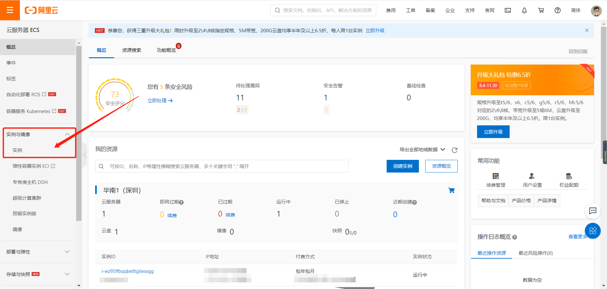607x289 pixels.
Task: Open 费用 in top navigation
Action: coord(391,10)
